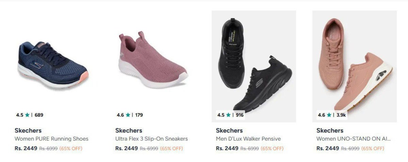Click the Skechers brand above Women UNO-STAND
The width and height of the screenshot is (408, 162).
click(330, 130)
